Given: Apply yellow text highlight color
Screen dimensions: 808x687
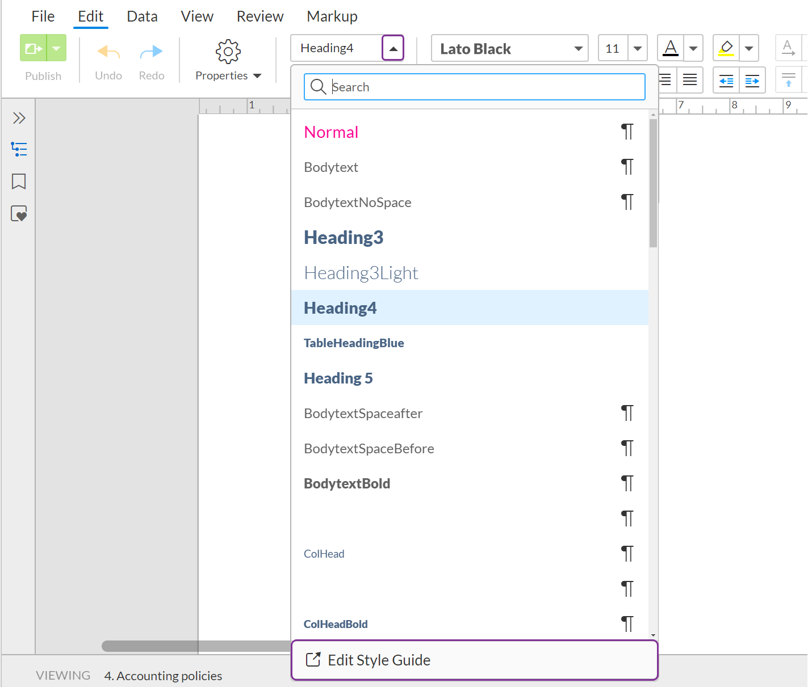Looking at the screenshot, I should point(725,48).
